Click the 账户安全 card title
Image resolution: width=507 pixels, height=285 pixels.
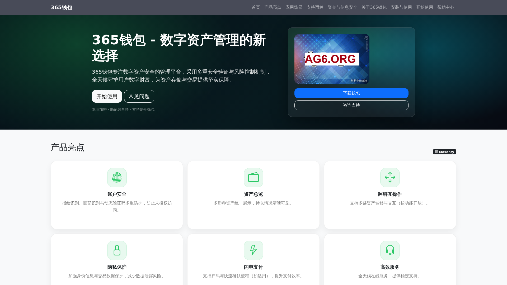(117, 194)
